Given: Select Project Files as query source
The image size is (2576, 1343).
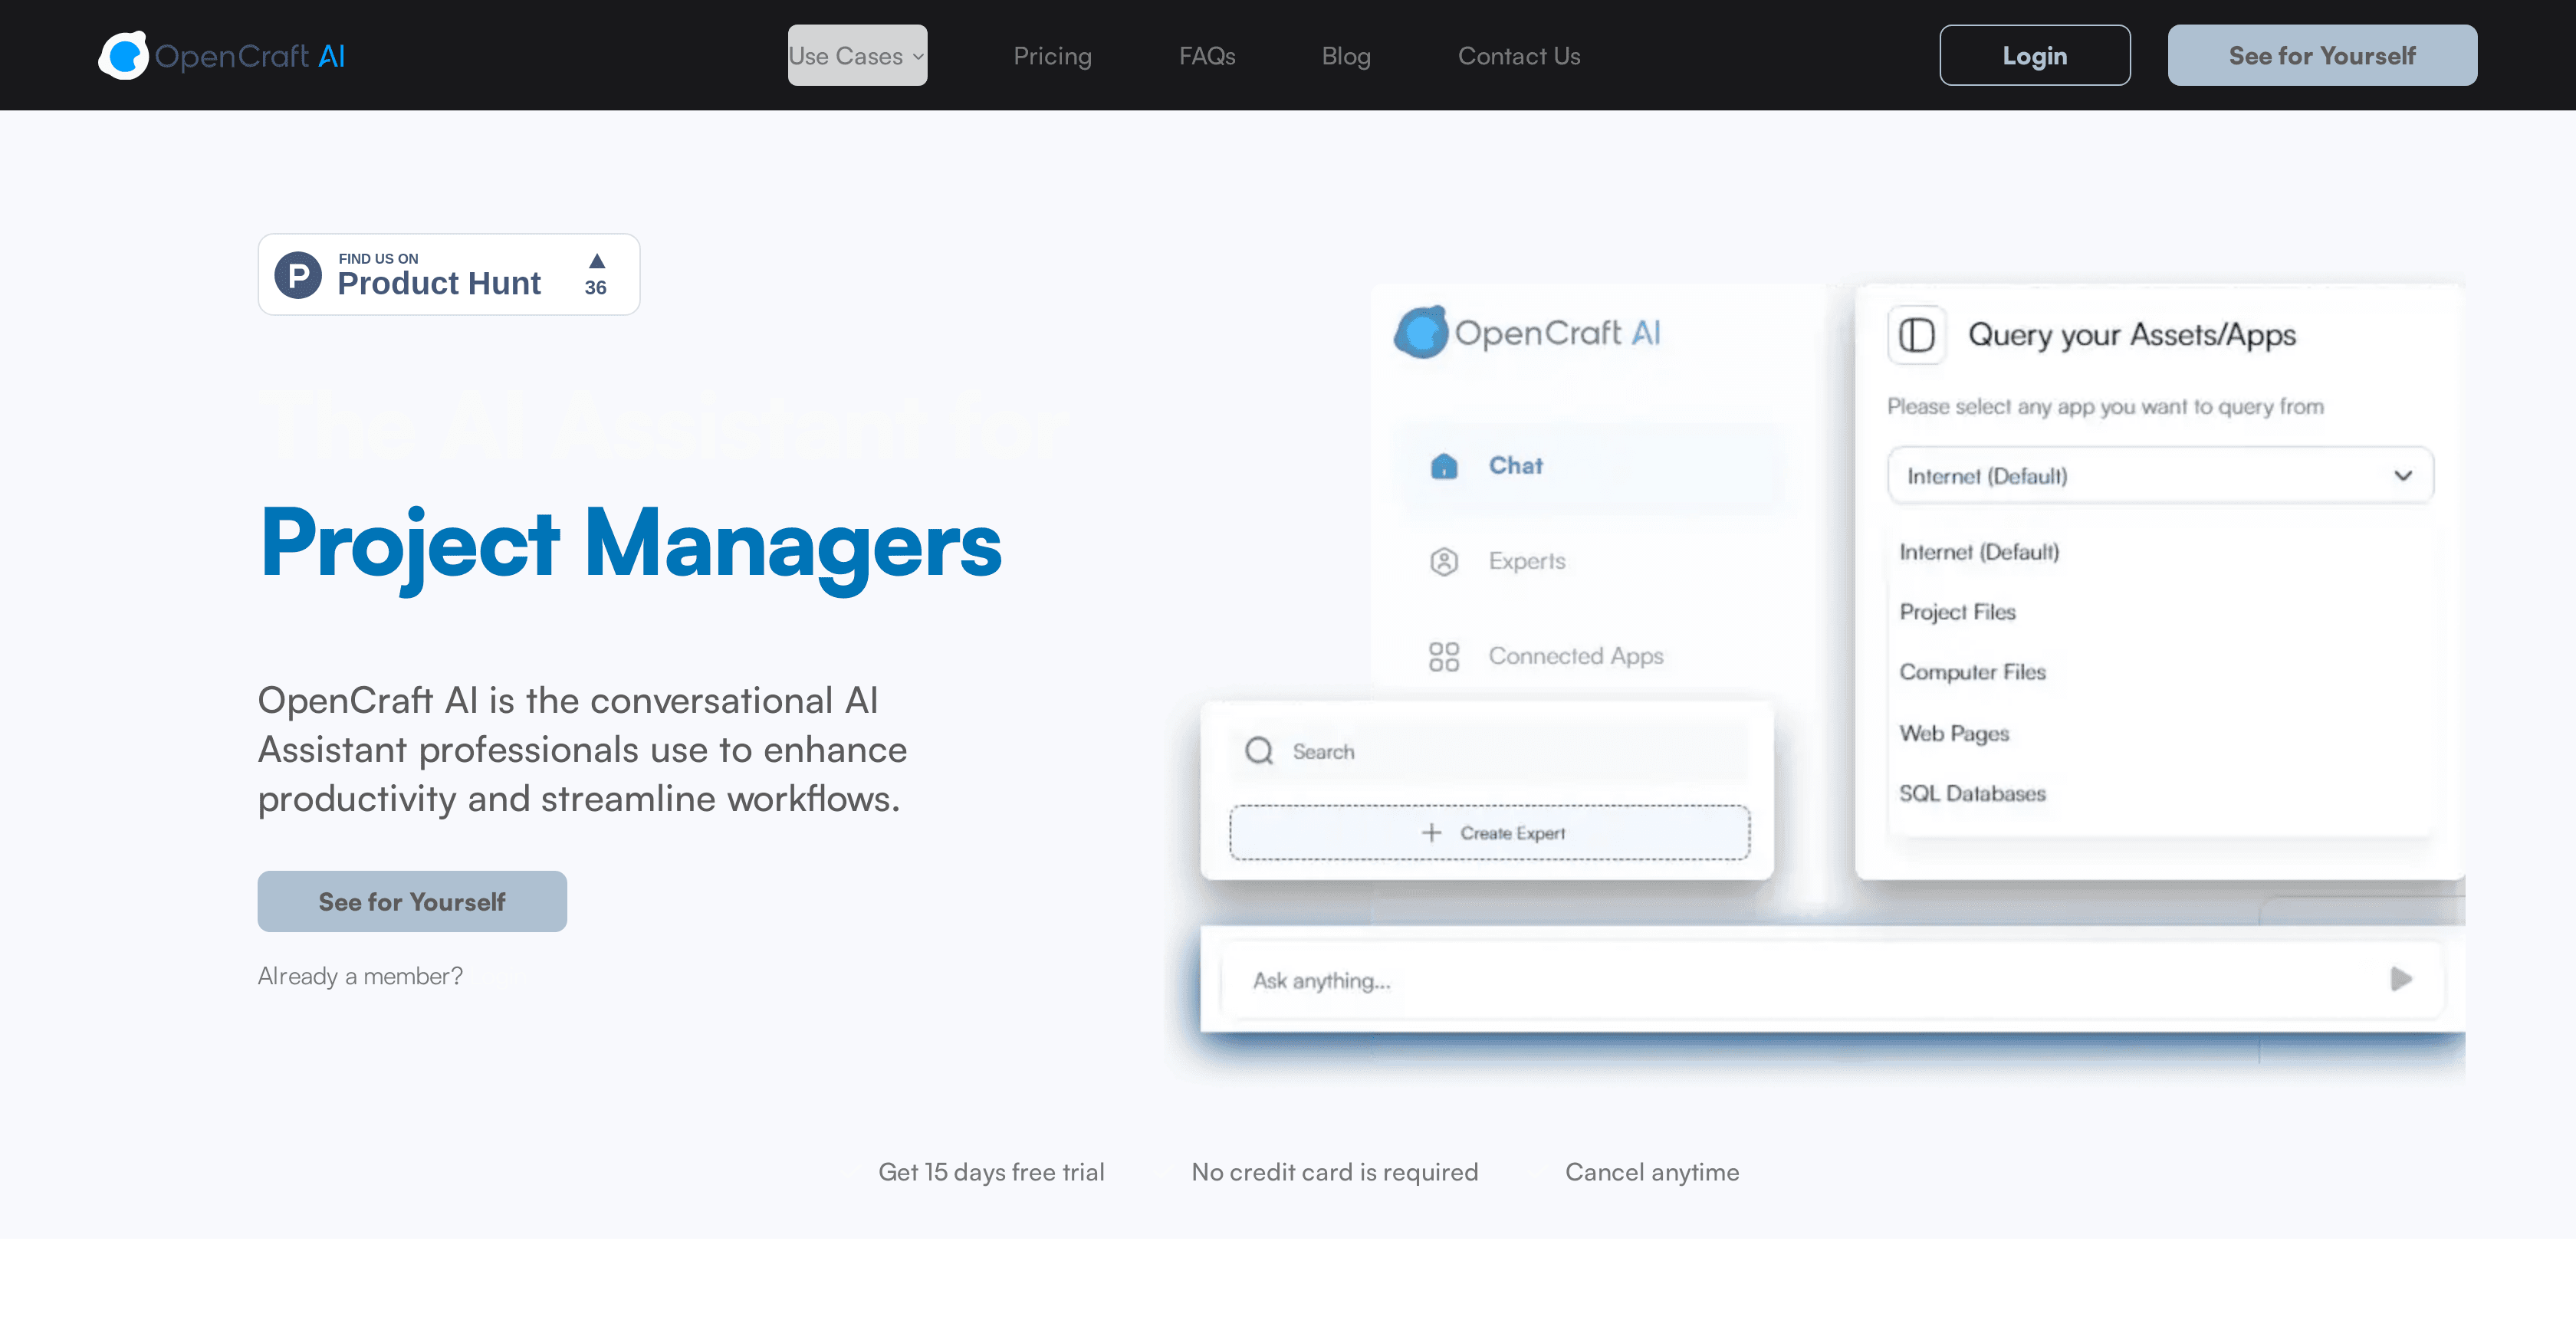Looking at the screenshot, I should coord(1957,612).
